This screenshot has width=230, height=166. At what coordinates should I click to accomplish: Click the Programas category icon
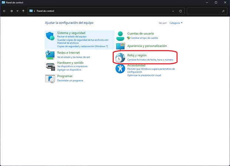tap(50, 79)
